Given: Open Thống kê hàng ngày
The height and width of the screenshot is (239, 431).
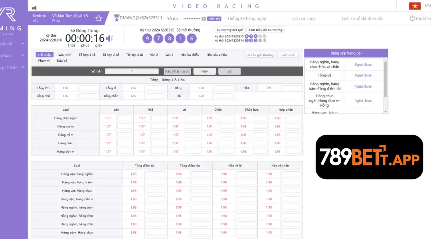Looking at the screenshot, I should [x=247, y=18].
